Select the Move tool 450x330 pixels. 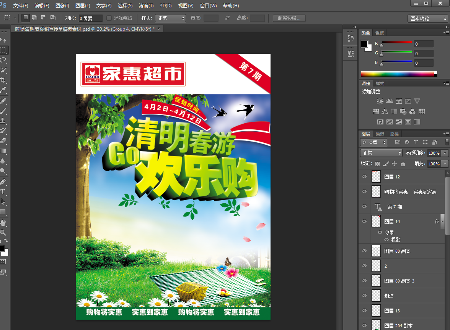[3, 40]
